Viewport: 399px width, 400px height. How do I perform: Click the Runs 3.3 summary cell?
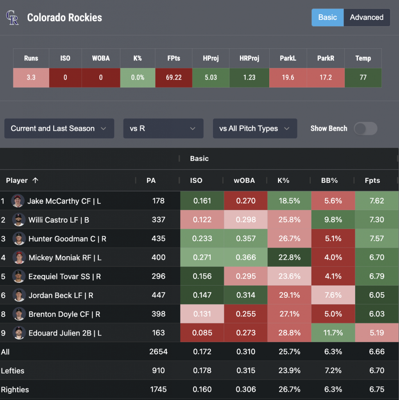[31, 77]
